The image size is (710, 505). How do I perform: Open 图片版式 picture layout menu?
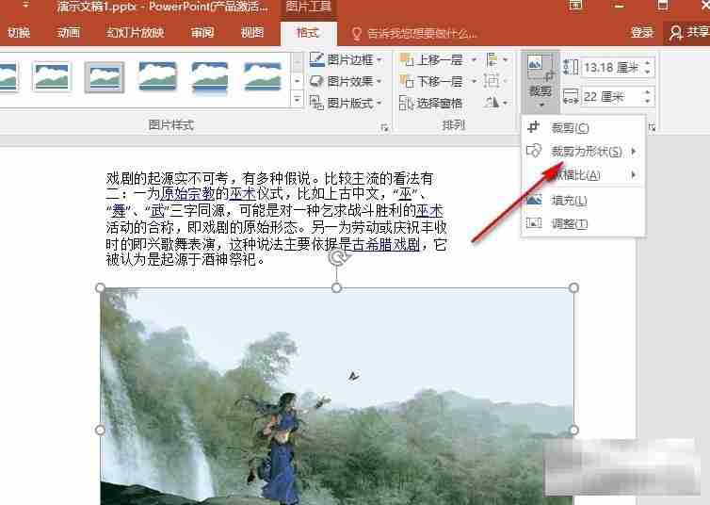pyautogui.click(x=346, y=103)
